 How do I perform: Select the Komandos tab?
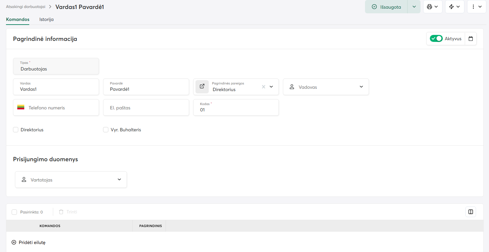18,19
